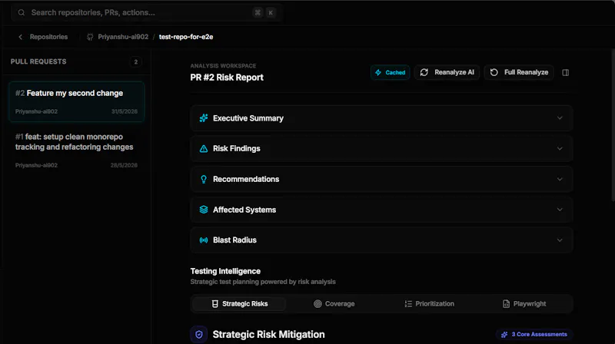Image resolution: width=615 pixels, height=344 pixels.
Task: Open the Priyanshu-ai902 owner breadcrumb
Action: pos(123,37)
